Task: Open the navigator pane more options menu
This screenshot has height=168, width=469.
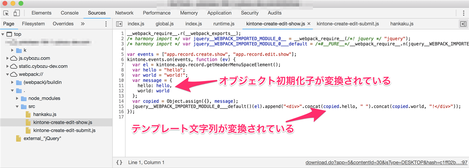Action: pyautogui.click(x=106, y=24)
